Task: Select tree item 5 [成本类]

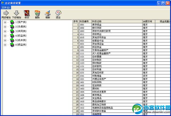Action: click(x=21, y=40)
